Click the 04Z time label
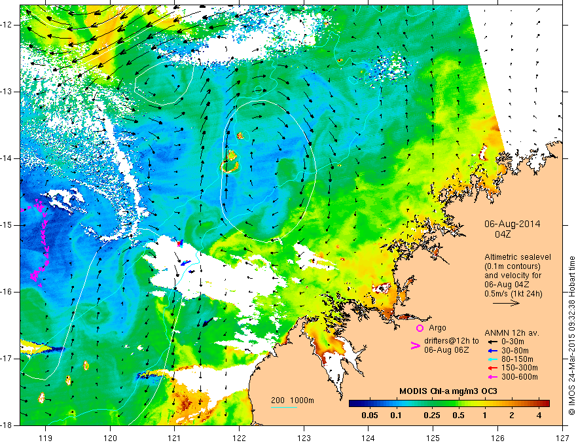The width and height of the screenshot is (576, 445). click(503, 234)
